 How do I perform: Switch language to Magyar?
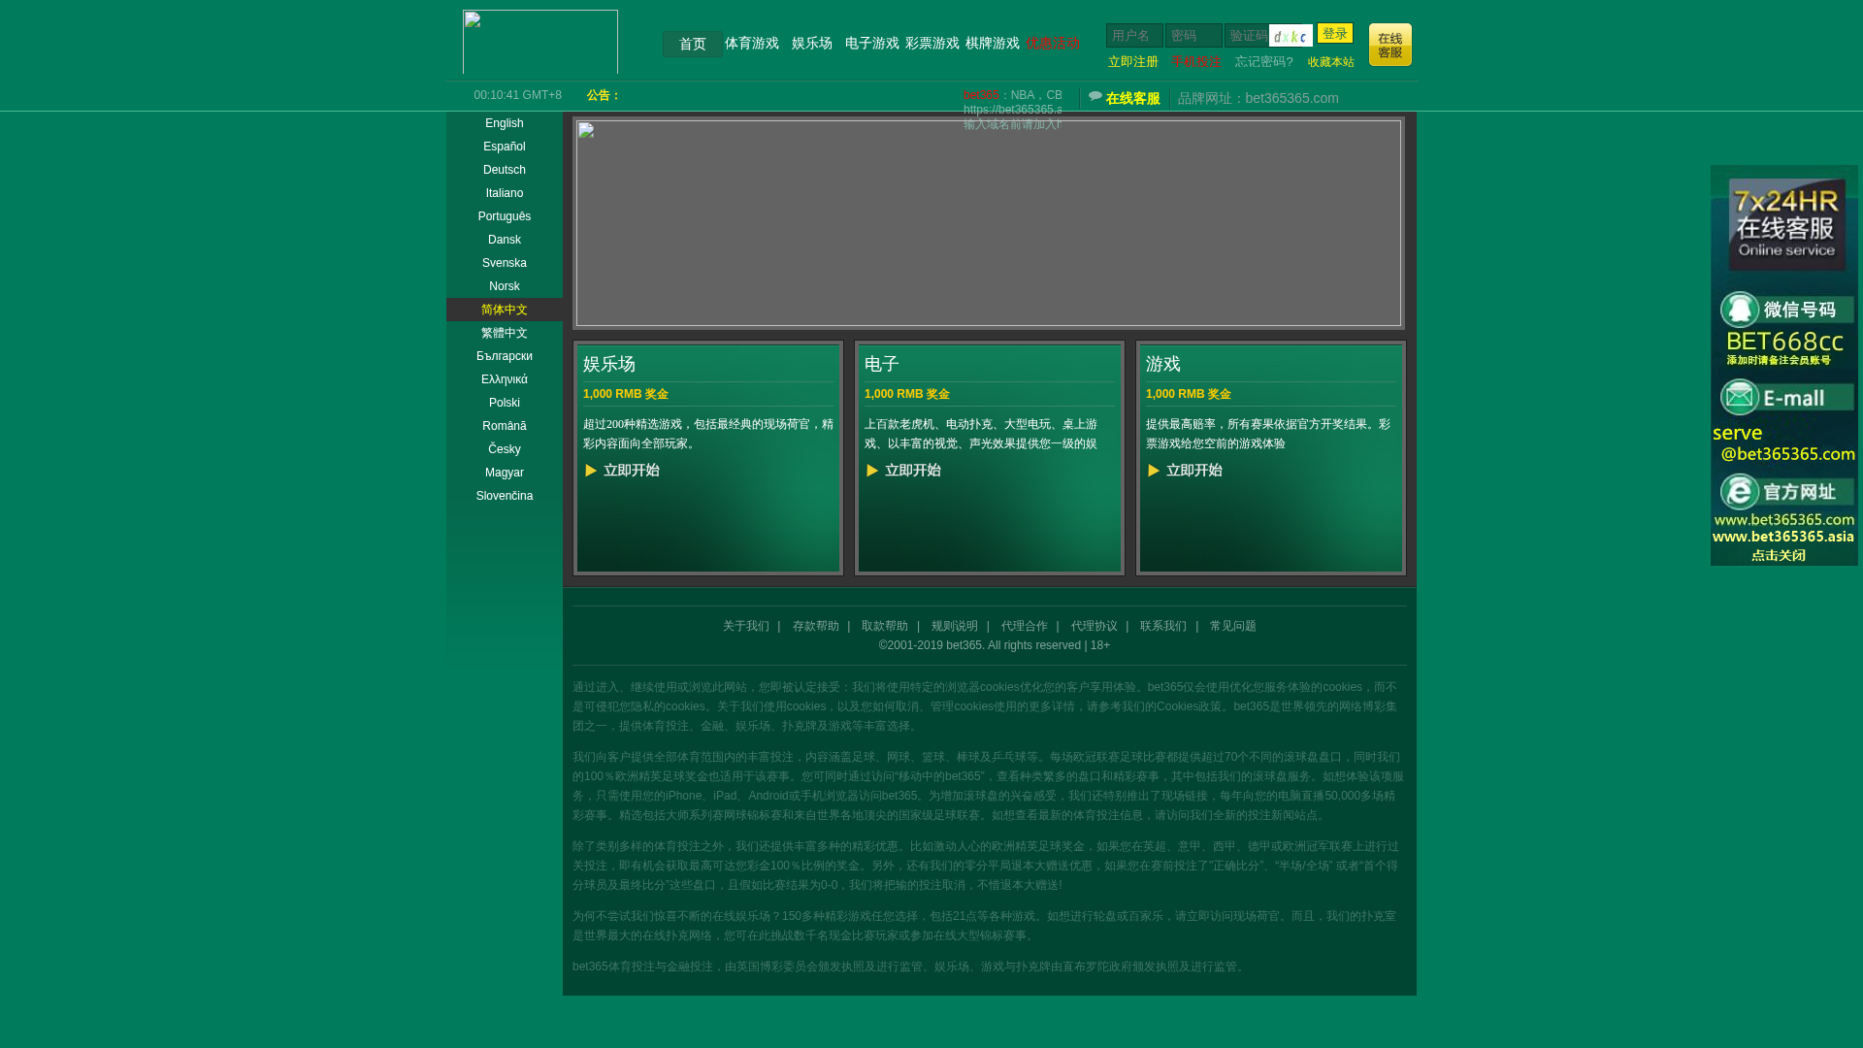click(505, 473)
